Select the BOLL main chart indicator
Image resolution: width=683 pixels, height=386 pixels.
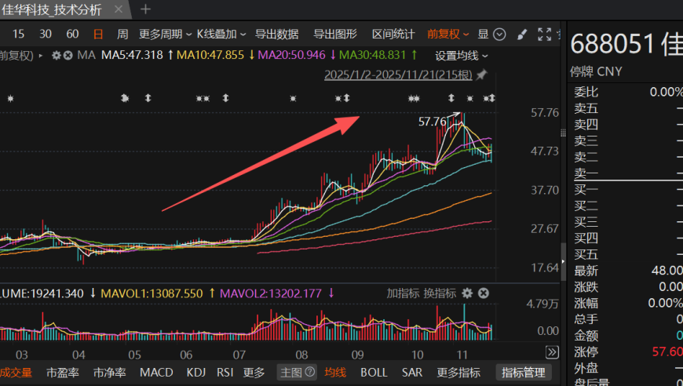(x=374, y=373)
